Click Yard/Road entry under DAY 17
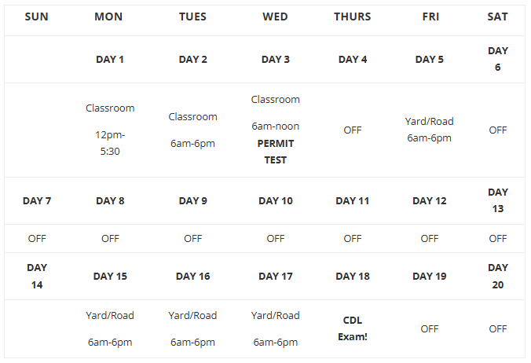531x363 pixels. (x=276, y=328)
